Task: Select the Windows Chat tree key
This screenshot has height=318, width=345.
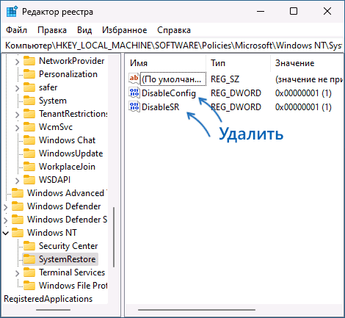Action: point(67,140)
